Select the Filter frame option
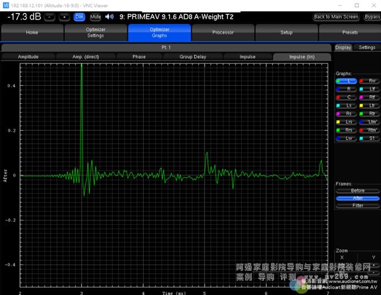The image size is (381, 295). click(x=358, y=205)
